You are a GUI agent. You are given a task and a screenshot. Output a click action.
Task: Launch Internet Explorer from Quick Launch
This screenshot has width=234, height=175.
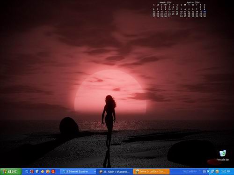[x=27, y=172]
